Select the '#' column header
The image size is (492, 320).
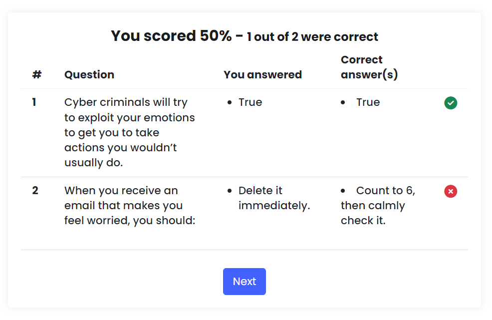click(x=37, y=75)
